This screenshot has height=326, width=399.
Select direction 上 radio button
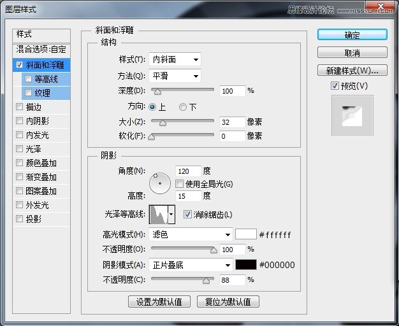click(152, 107)
